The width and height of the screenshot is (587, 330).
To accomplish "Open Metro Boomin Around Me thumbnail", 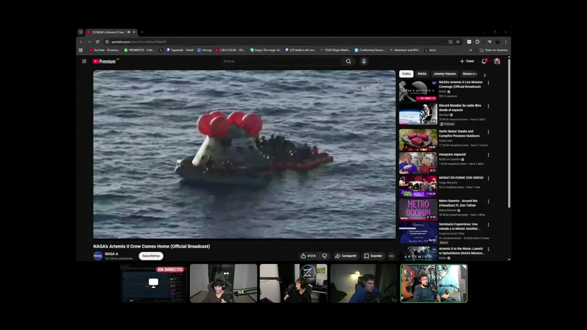I will click(418, 209).
